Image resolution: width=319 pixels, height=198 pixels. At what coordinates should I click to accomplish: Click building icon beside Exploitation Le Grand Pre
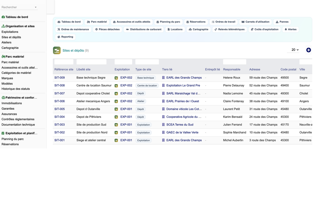click(x=163, y=86)
